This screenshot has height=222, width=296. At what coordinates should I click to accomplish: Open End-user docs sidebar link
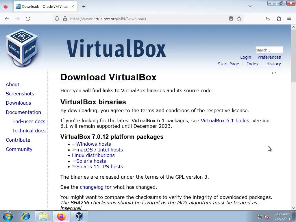[x=29, y=121]
